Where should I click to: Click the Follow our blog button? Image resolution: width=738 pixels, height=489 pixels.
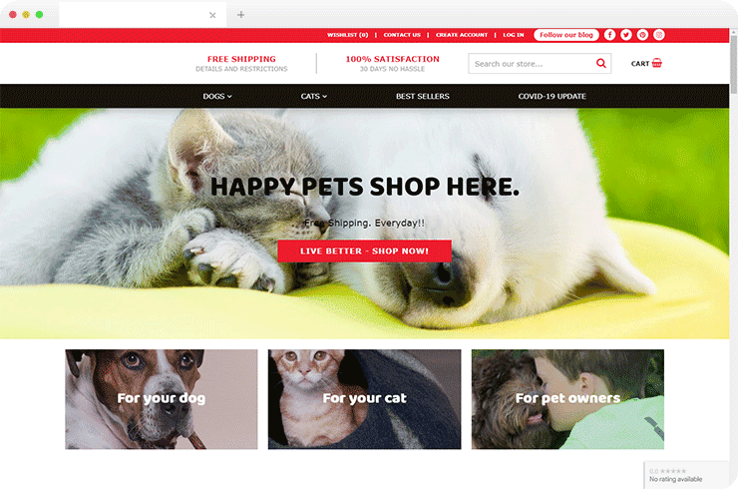coord(566,35)
